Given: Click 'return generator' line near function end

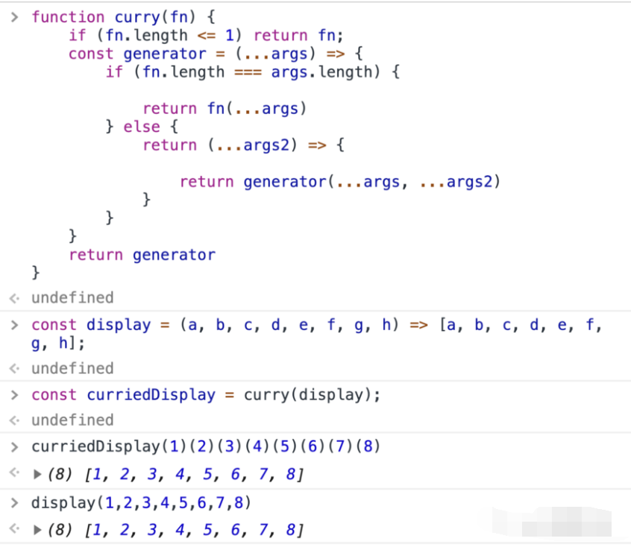Looking at the screenshot, I should coord(142,255).
